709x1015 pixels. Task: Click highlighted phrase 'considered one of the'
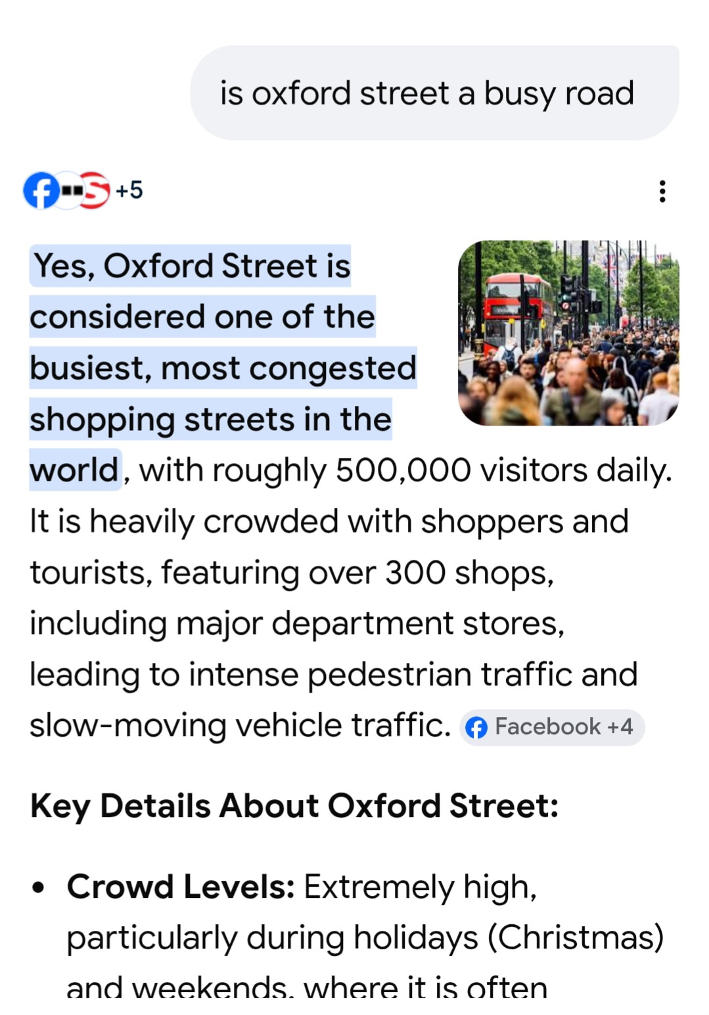(x=202, y=316)
